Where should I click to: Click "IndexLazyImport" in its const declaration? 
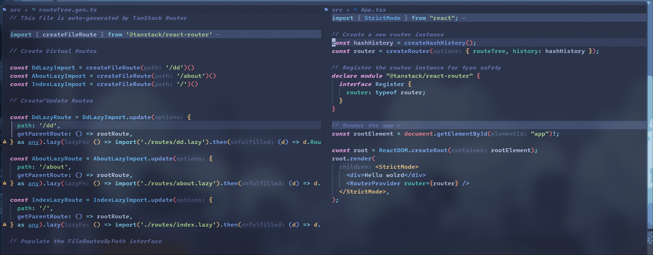click(59, 84)
